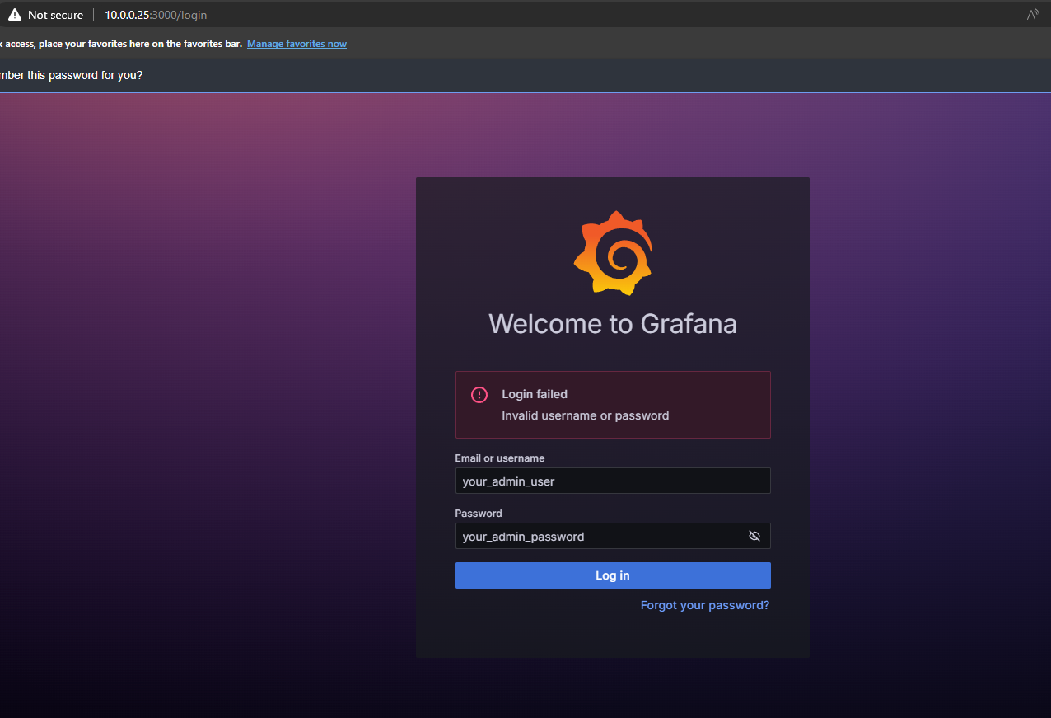The height and width of the screenshot is (718, 1051).
Task: Click the Login failed exclamation icon
Action: tap(479, 395)
